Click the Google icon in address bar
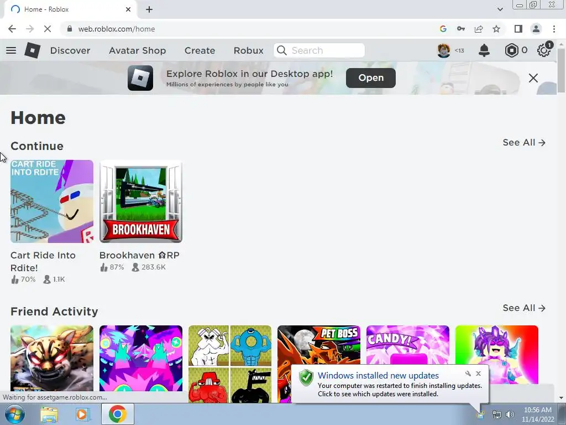The height and width of the screenshot is (425, 566). [443, 29]
